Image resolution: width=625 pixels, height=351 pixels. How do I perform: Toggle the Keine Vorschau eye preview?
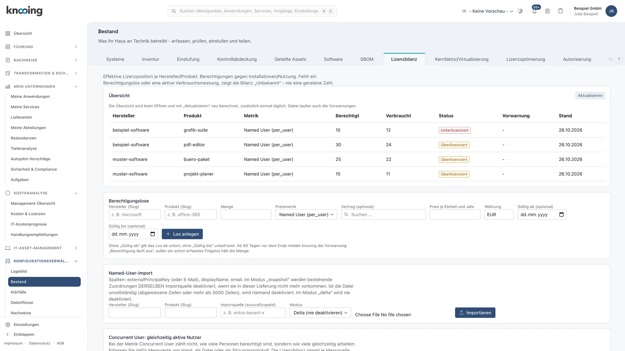coord(464,11)
